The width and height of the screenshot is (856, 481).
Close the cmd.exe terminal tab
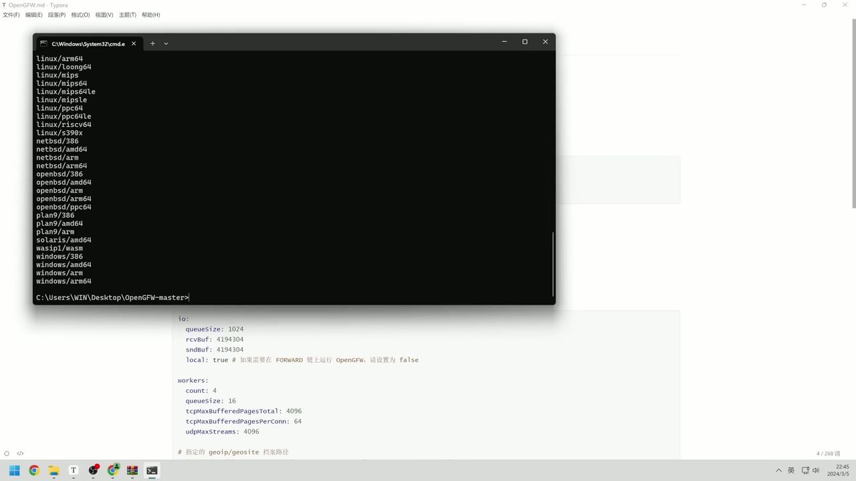click(134, 43)
